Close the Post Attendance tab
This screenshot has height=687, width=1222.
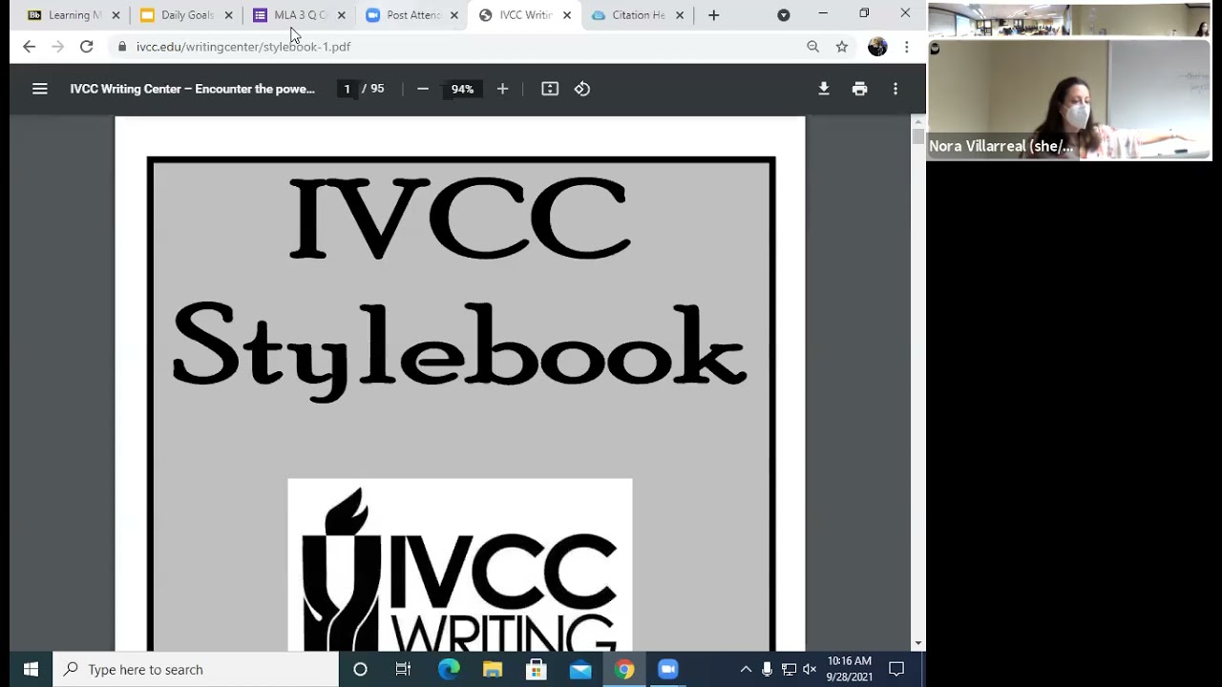(x=453, y=15)
